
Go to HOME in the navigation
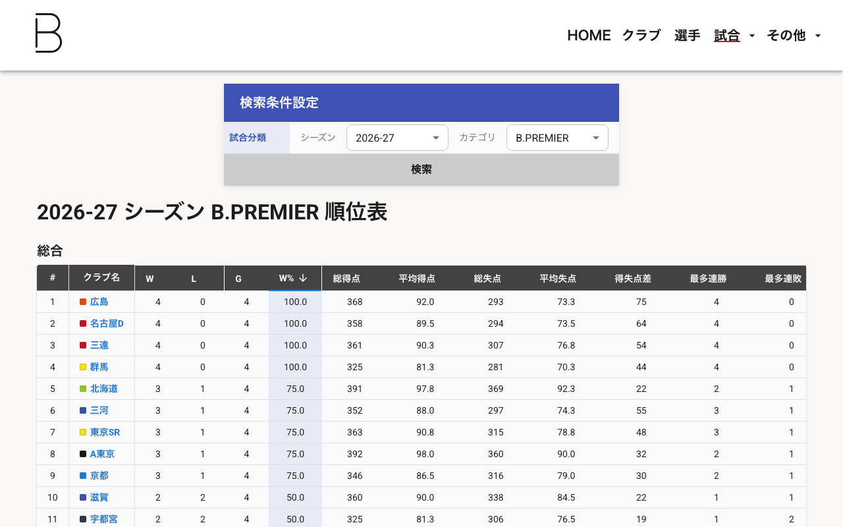[x=589, y=36]
